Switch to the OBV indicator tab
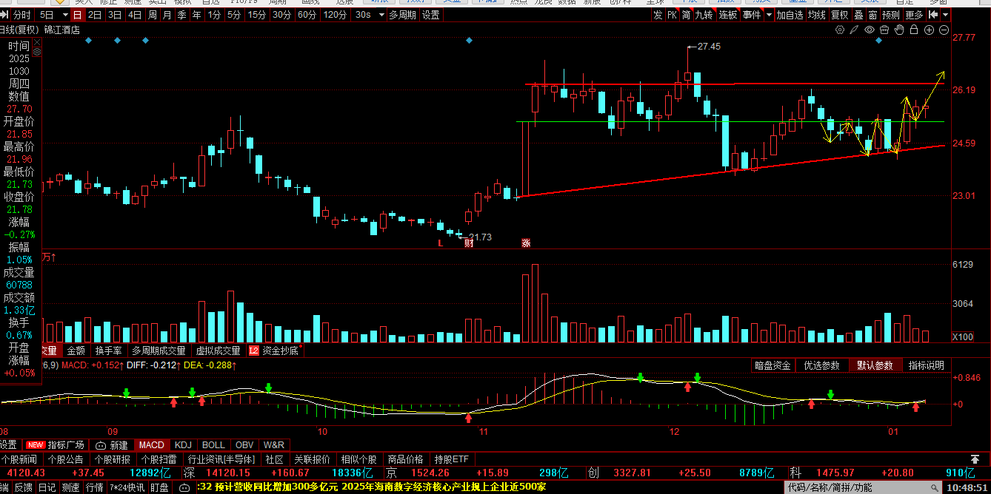 (244, 445)
